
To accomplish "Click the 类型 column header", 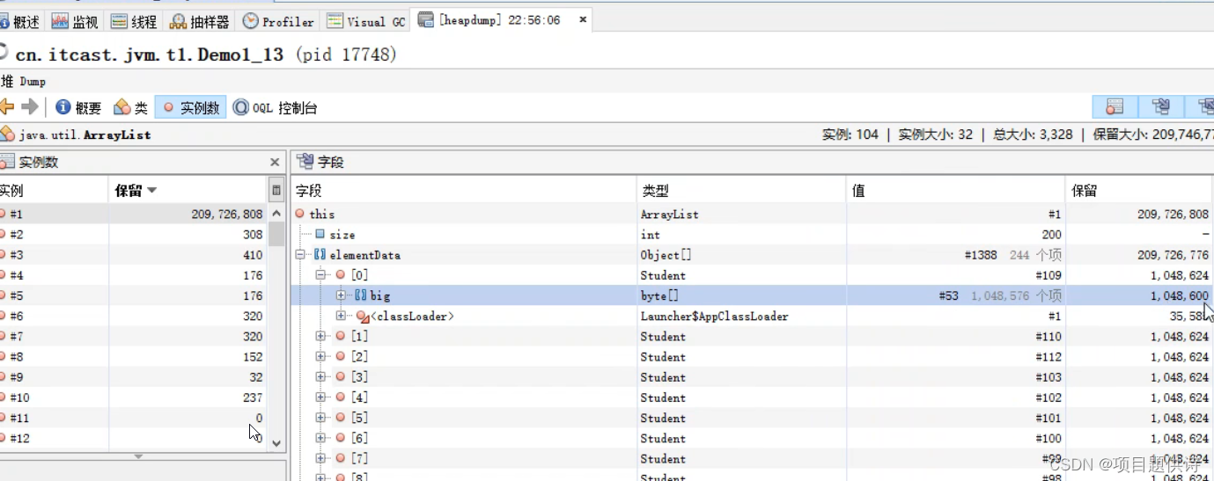I will tap(741, 191).
